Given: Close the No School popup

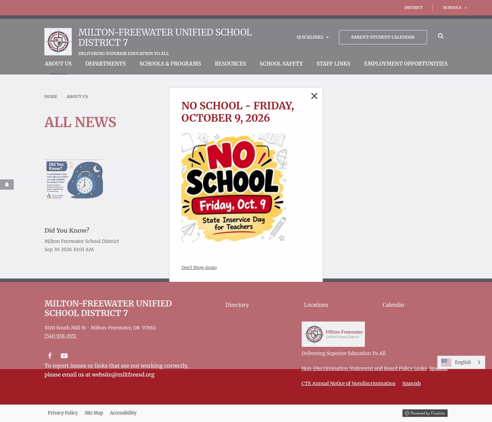Looking at the screenshot, I should (x=314, y=96).
